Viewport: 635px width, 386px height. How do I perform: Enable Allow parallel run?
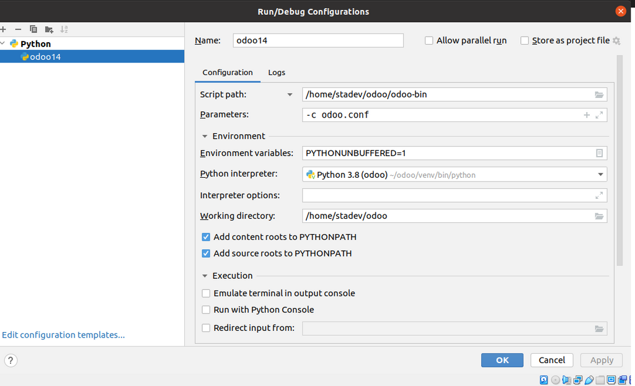pyautogui.click(x=429, y=40)
